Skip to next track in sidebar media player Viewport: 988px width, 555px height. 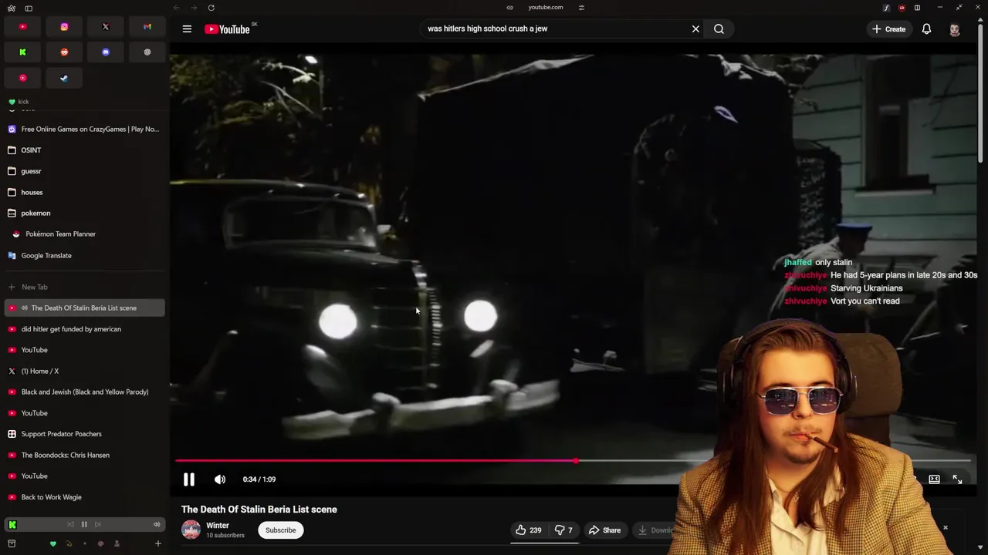(x=97, y=525)
